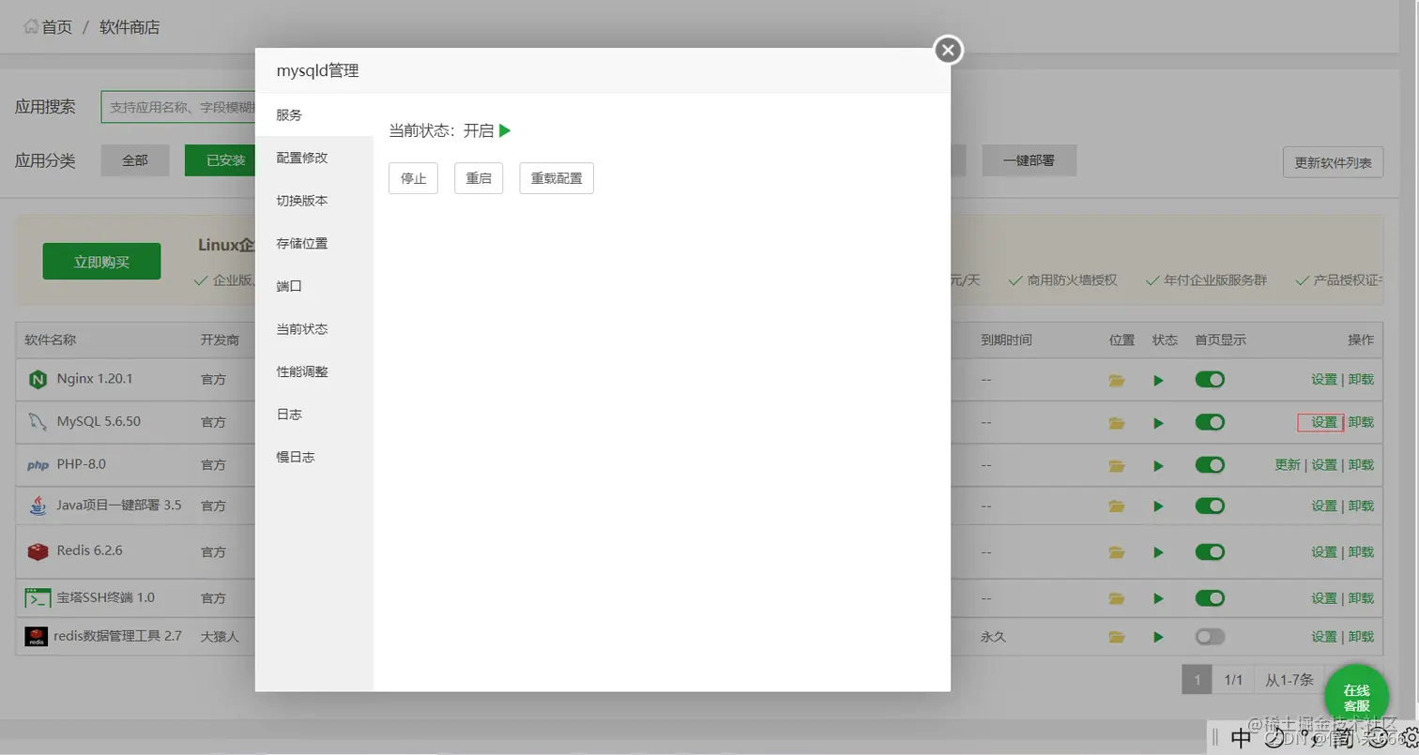Image resolution: width=1419 pixels, height=755 pixels.
Task: Click the 宝塔SSH终端 terminal icon
Action: 38,597
